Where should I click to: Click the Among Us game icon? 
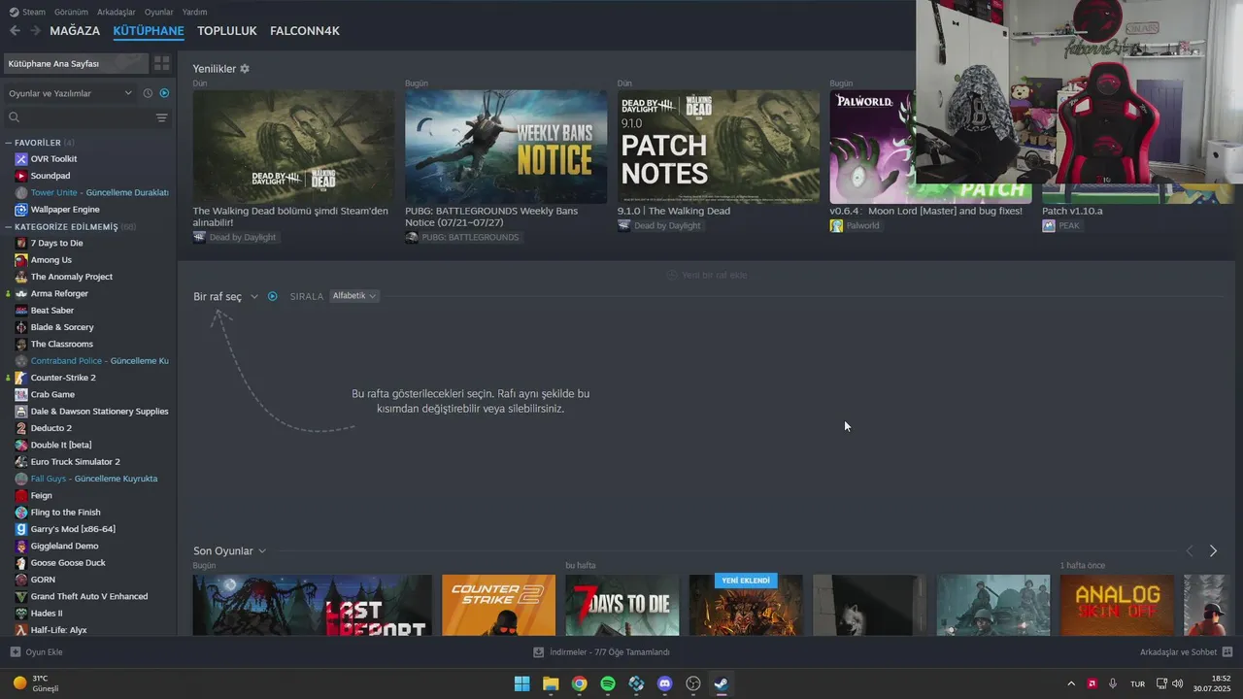pos(21,260)
